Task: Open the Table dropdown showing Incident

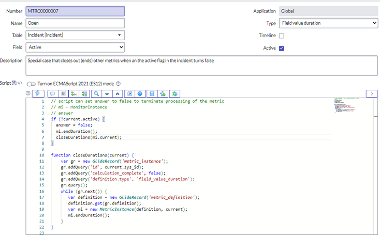Action: pyautogui.click(x=75, y=35)
